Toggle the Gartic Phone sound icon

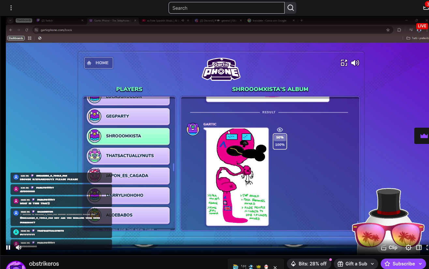(x=355, y=63)
